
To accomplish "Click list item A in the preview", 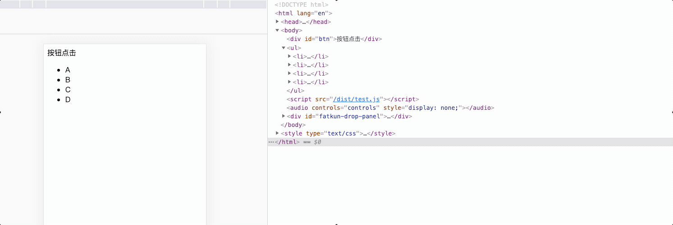I will click(68, 70).
